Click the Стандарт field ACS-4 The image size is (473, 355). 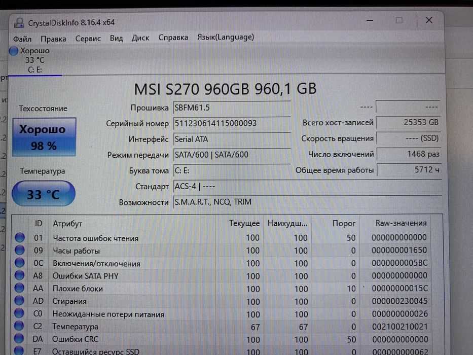(x=308, y=186)
